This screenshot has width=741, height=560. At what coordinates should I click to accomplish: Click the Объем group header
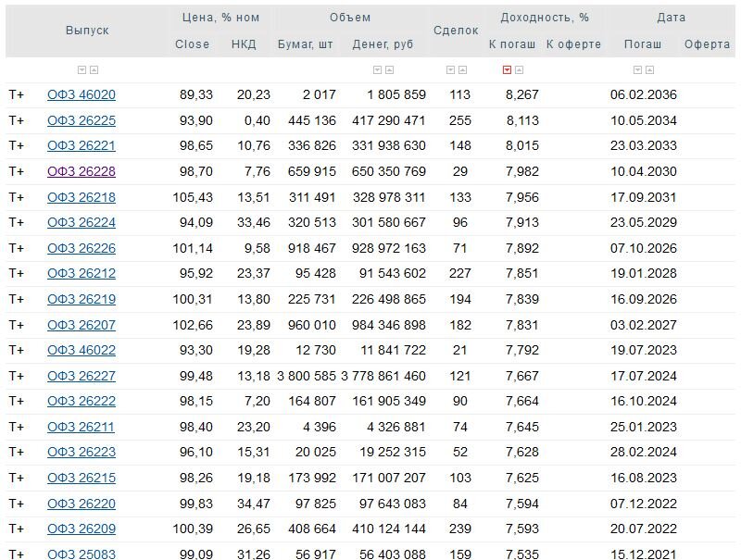pyautogui.click(x=350, y=18)
